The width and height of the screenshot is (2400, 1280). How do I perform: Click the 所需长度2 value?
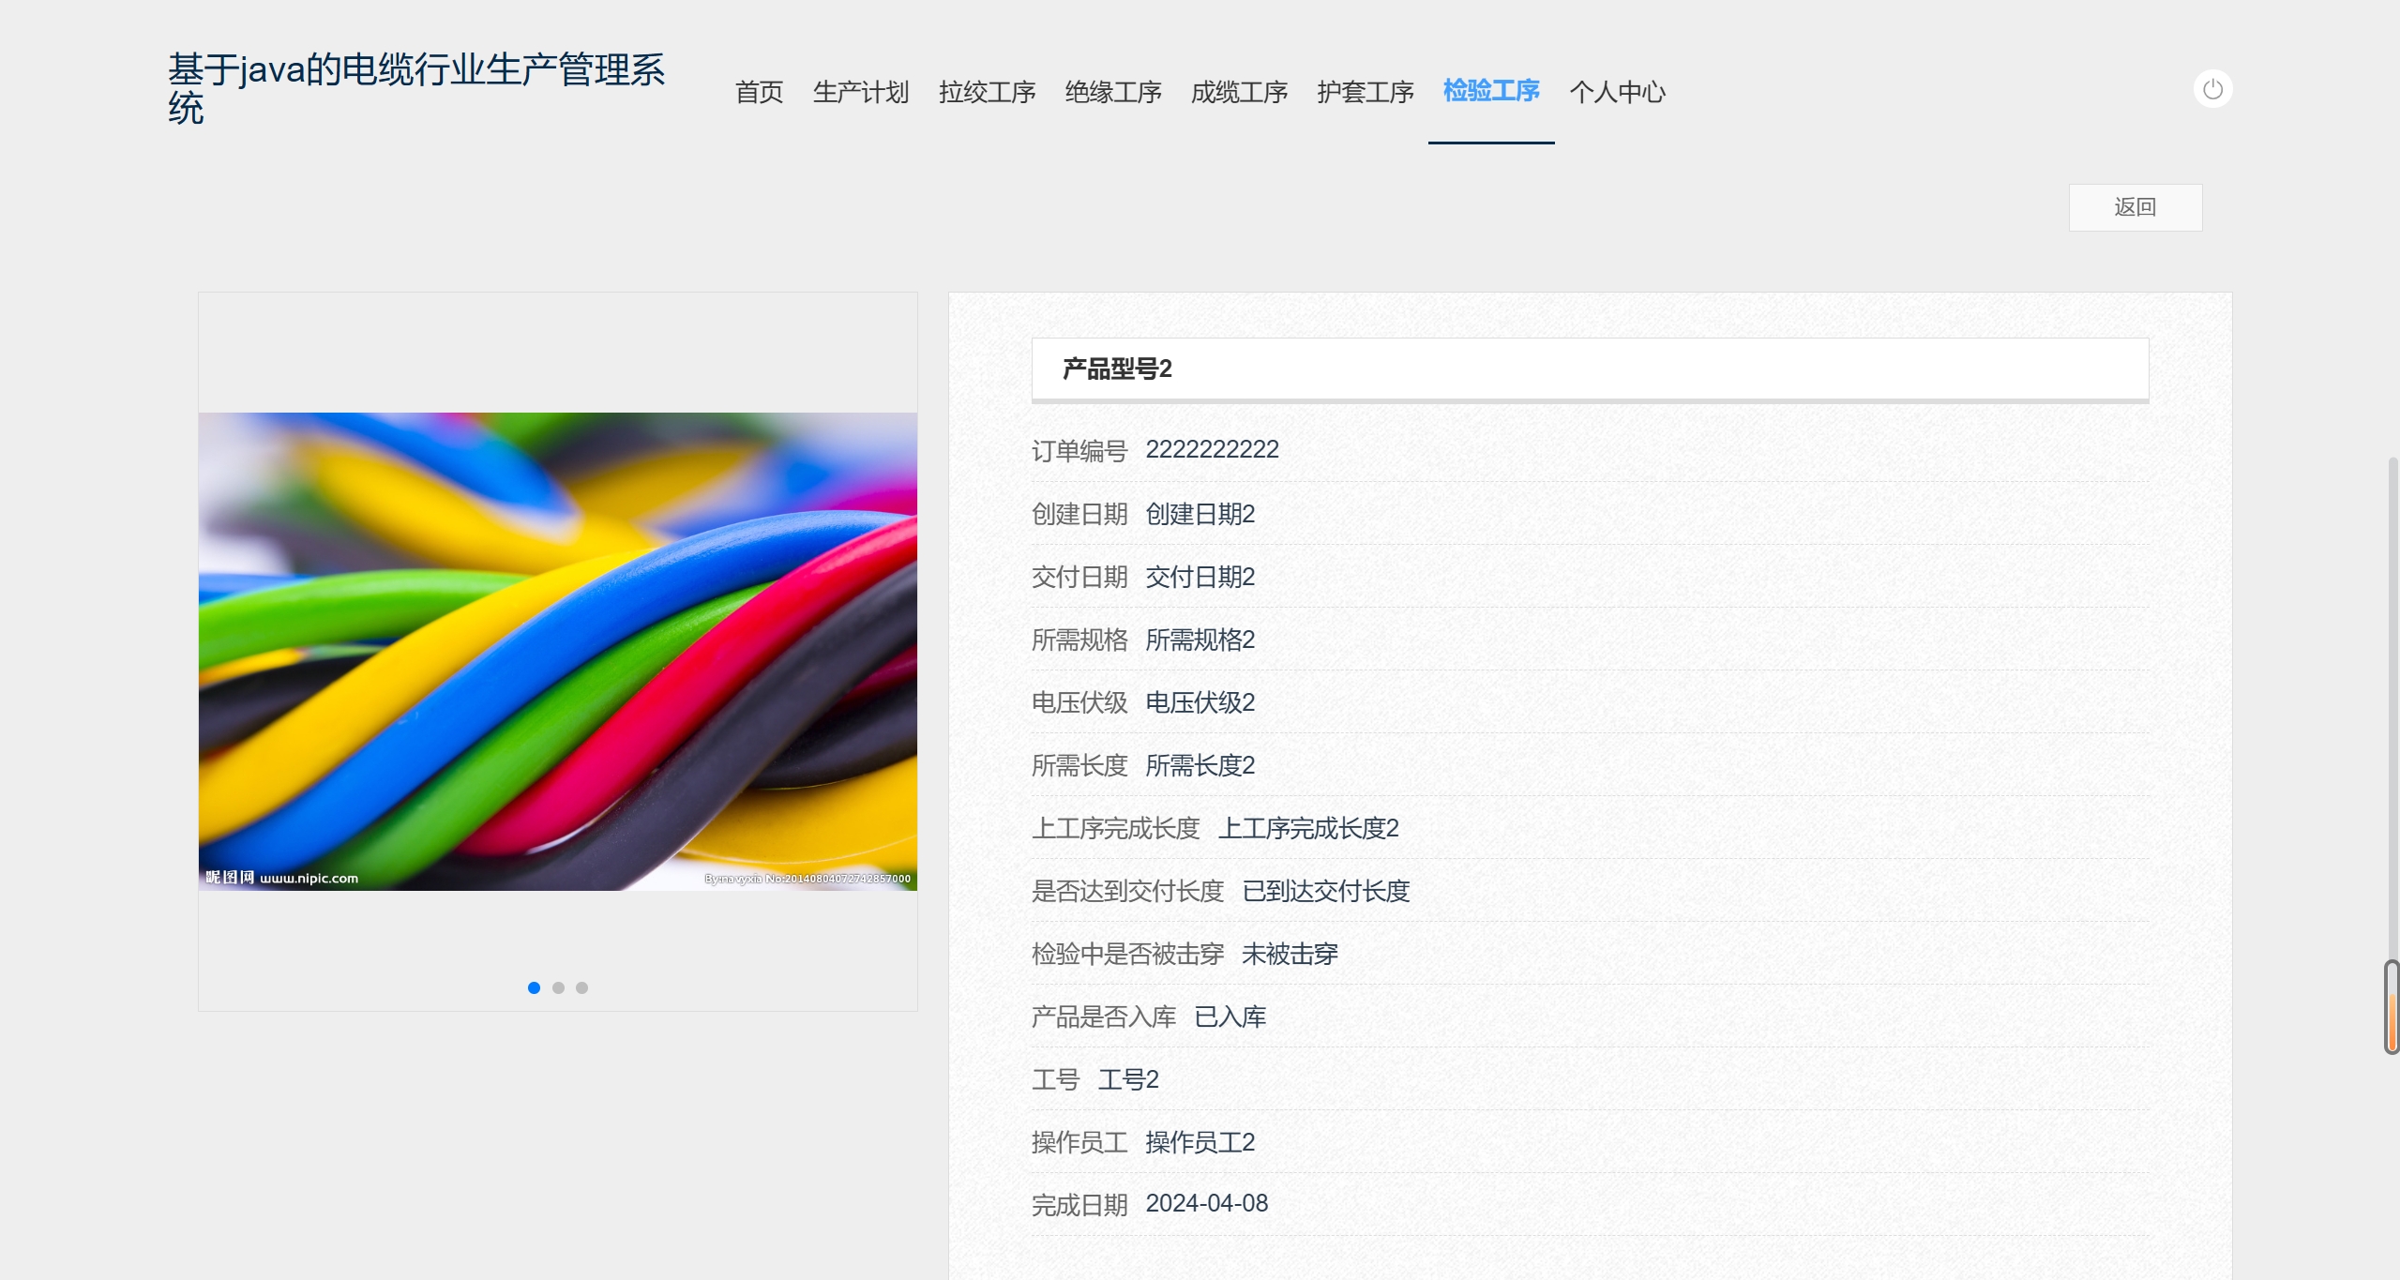point(1200,765)
